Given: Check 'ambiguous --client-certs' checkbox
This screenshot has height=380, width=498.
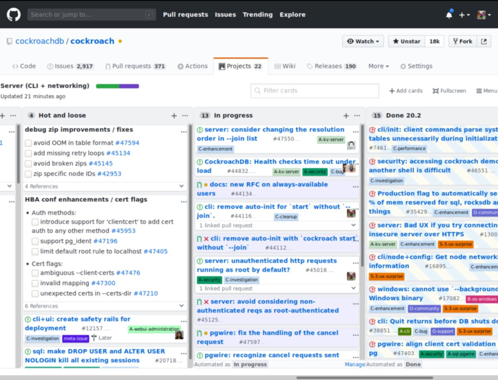Looking at the screenshot, I should (35, 273).
